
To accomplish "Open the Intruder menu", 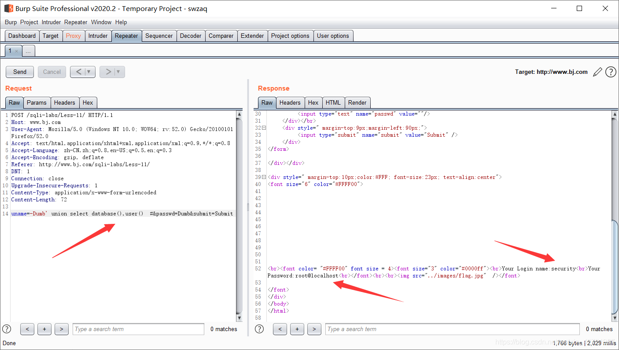I will pos(52,22).
